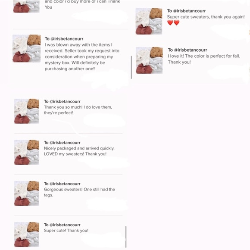Open thumbnail beside 'I love it! The color' review
The height and width of the screenshot is (250, 250).
click(149, 60)
